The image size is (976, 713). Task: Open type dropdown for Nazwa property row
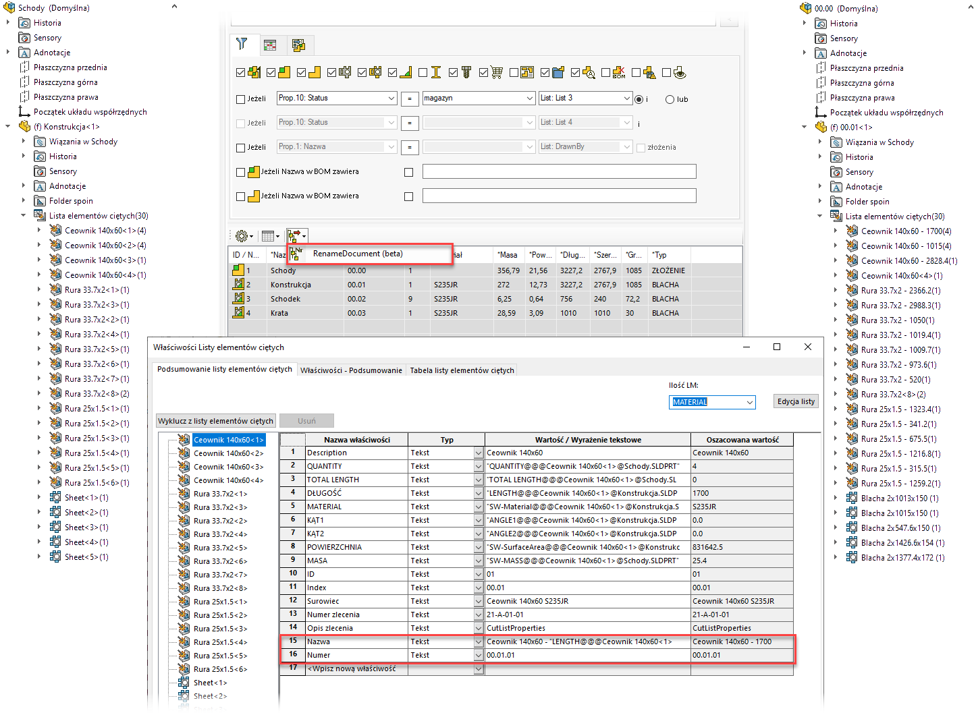coord(479,642)
